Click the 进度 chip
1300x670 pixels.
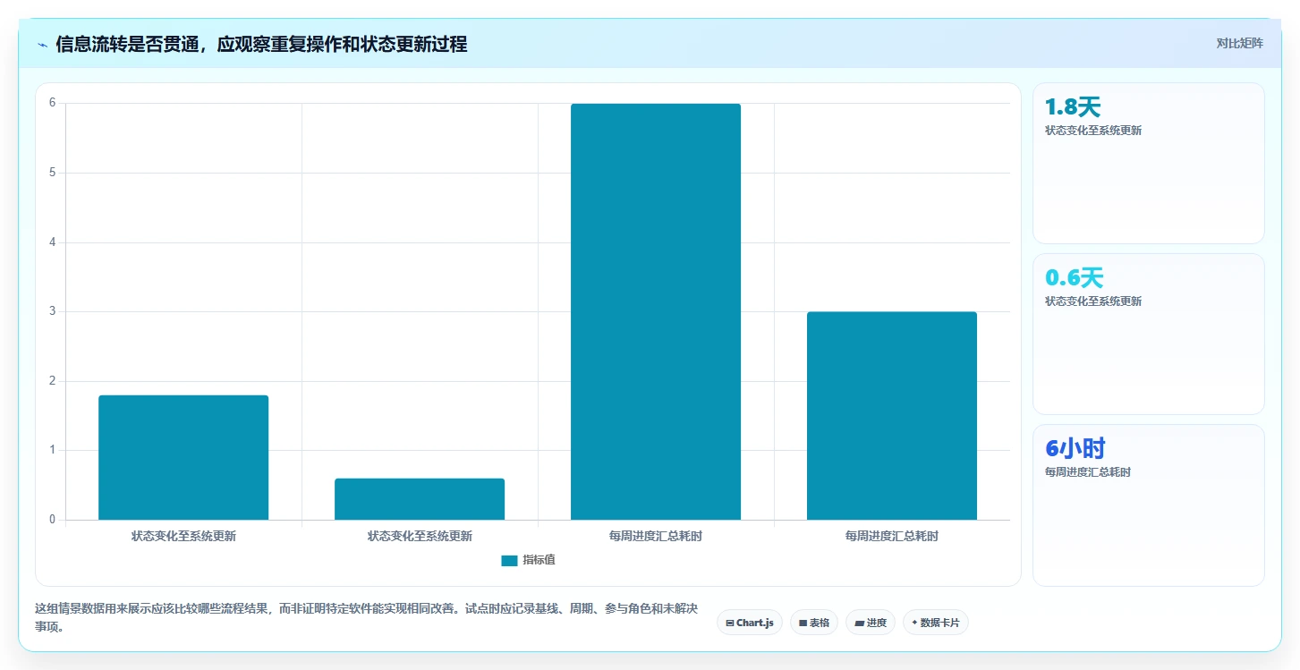871,623
